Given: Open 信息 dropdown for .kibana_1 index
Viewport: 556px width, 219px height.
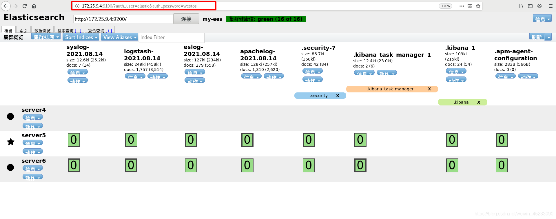Looking at the screenshot, I should click(456, 71).
